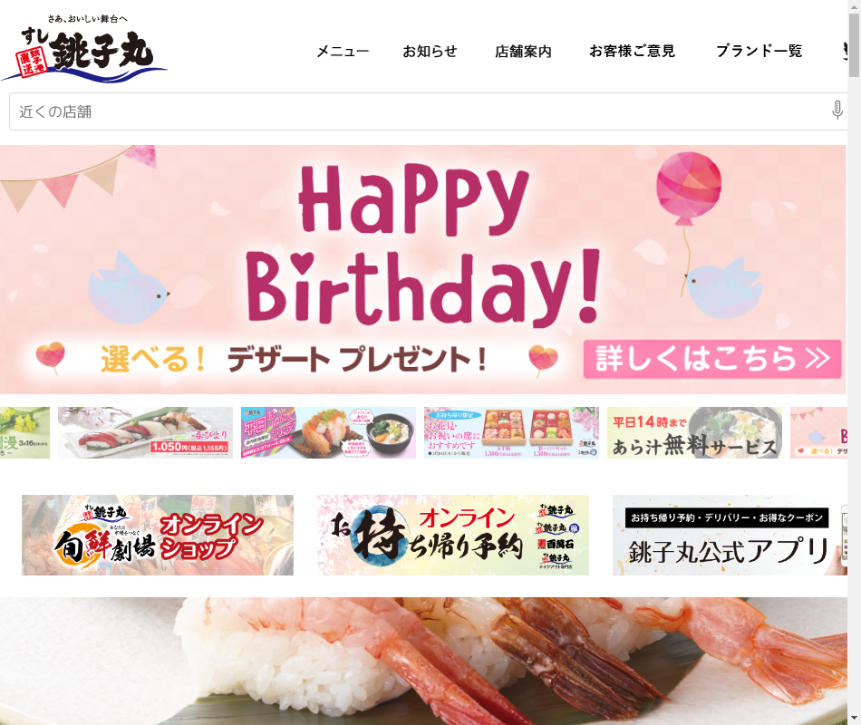861x725 pixels.
Task: Select the あら汁無料サービス thumbnail
Action: pyautogui.click(x=694, y=433)
